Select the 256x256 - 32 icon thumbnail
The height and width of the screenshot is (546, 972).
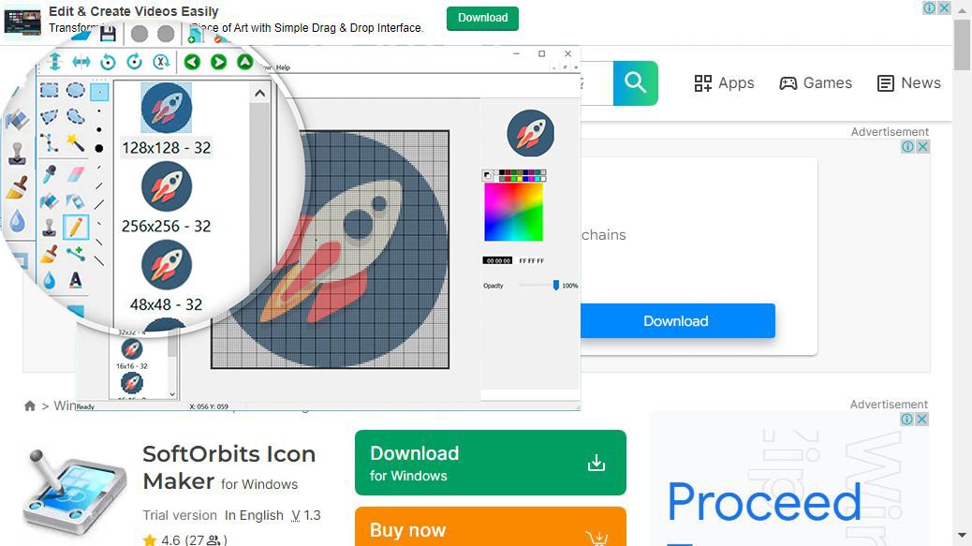[167, 199]
